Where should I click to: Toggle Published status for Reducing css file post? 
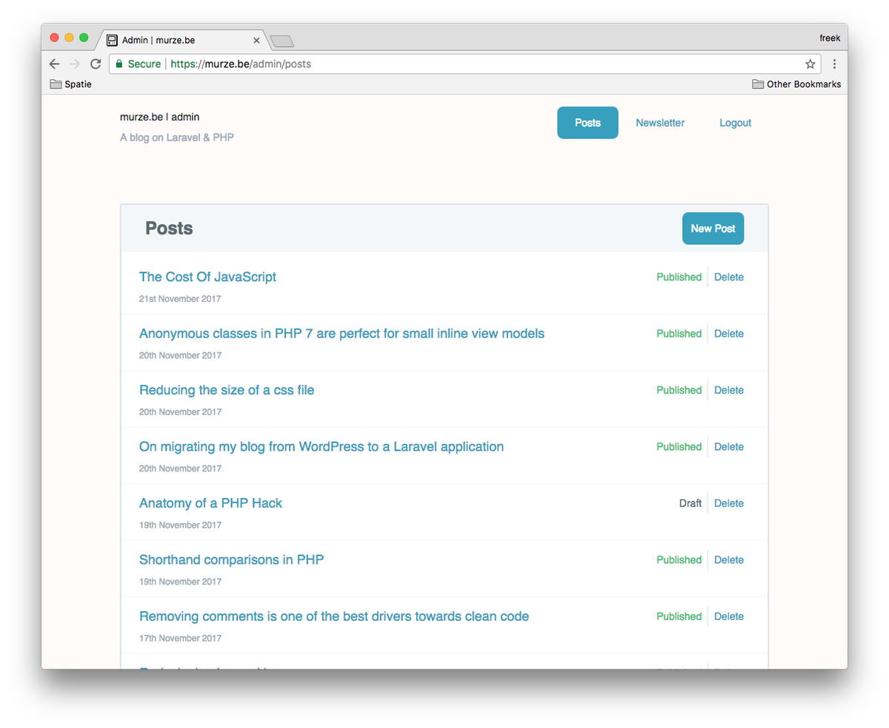point(679,390)
